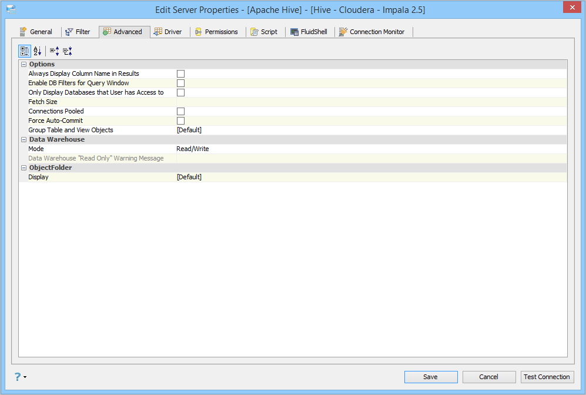The height and width of the screenshot is (395, 586).
Task: Switch to the Filter tab
Action: [x=78, y=32]
